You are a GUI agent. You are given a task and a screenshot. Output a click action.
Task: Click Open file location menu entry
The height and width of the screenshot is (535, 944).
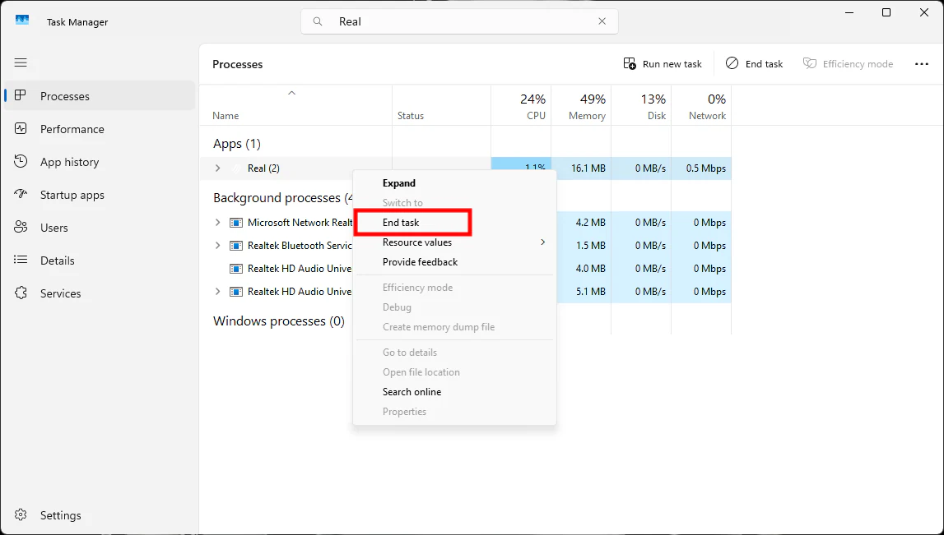[x=454, y=372]
